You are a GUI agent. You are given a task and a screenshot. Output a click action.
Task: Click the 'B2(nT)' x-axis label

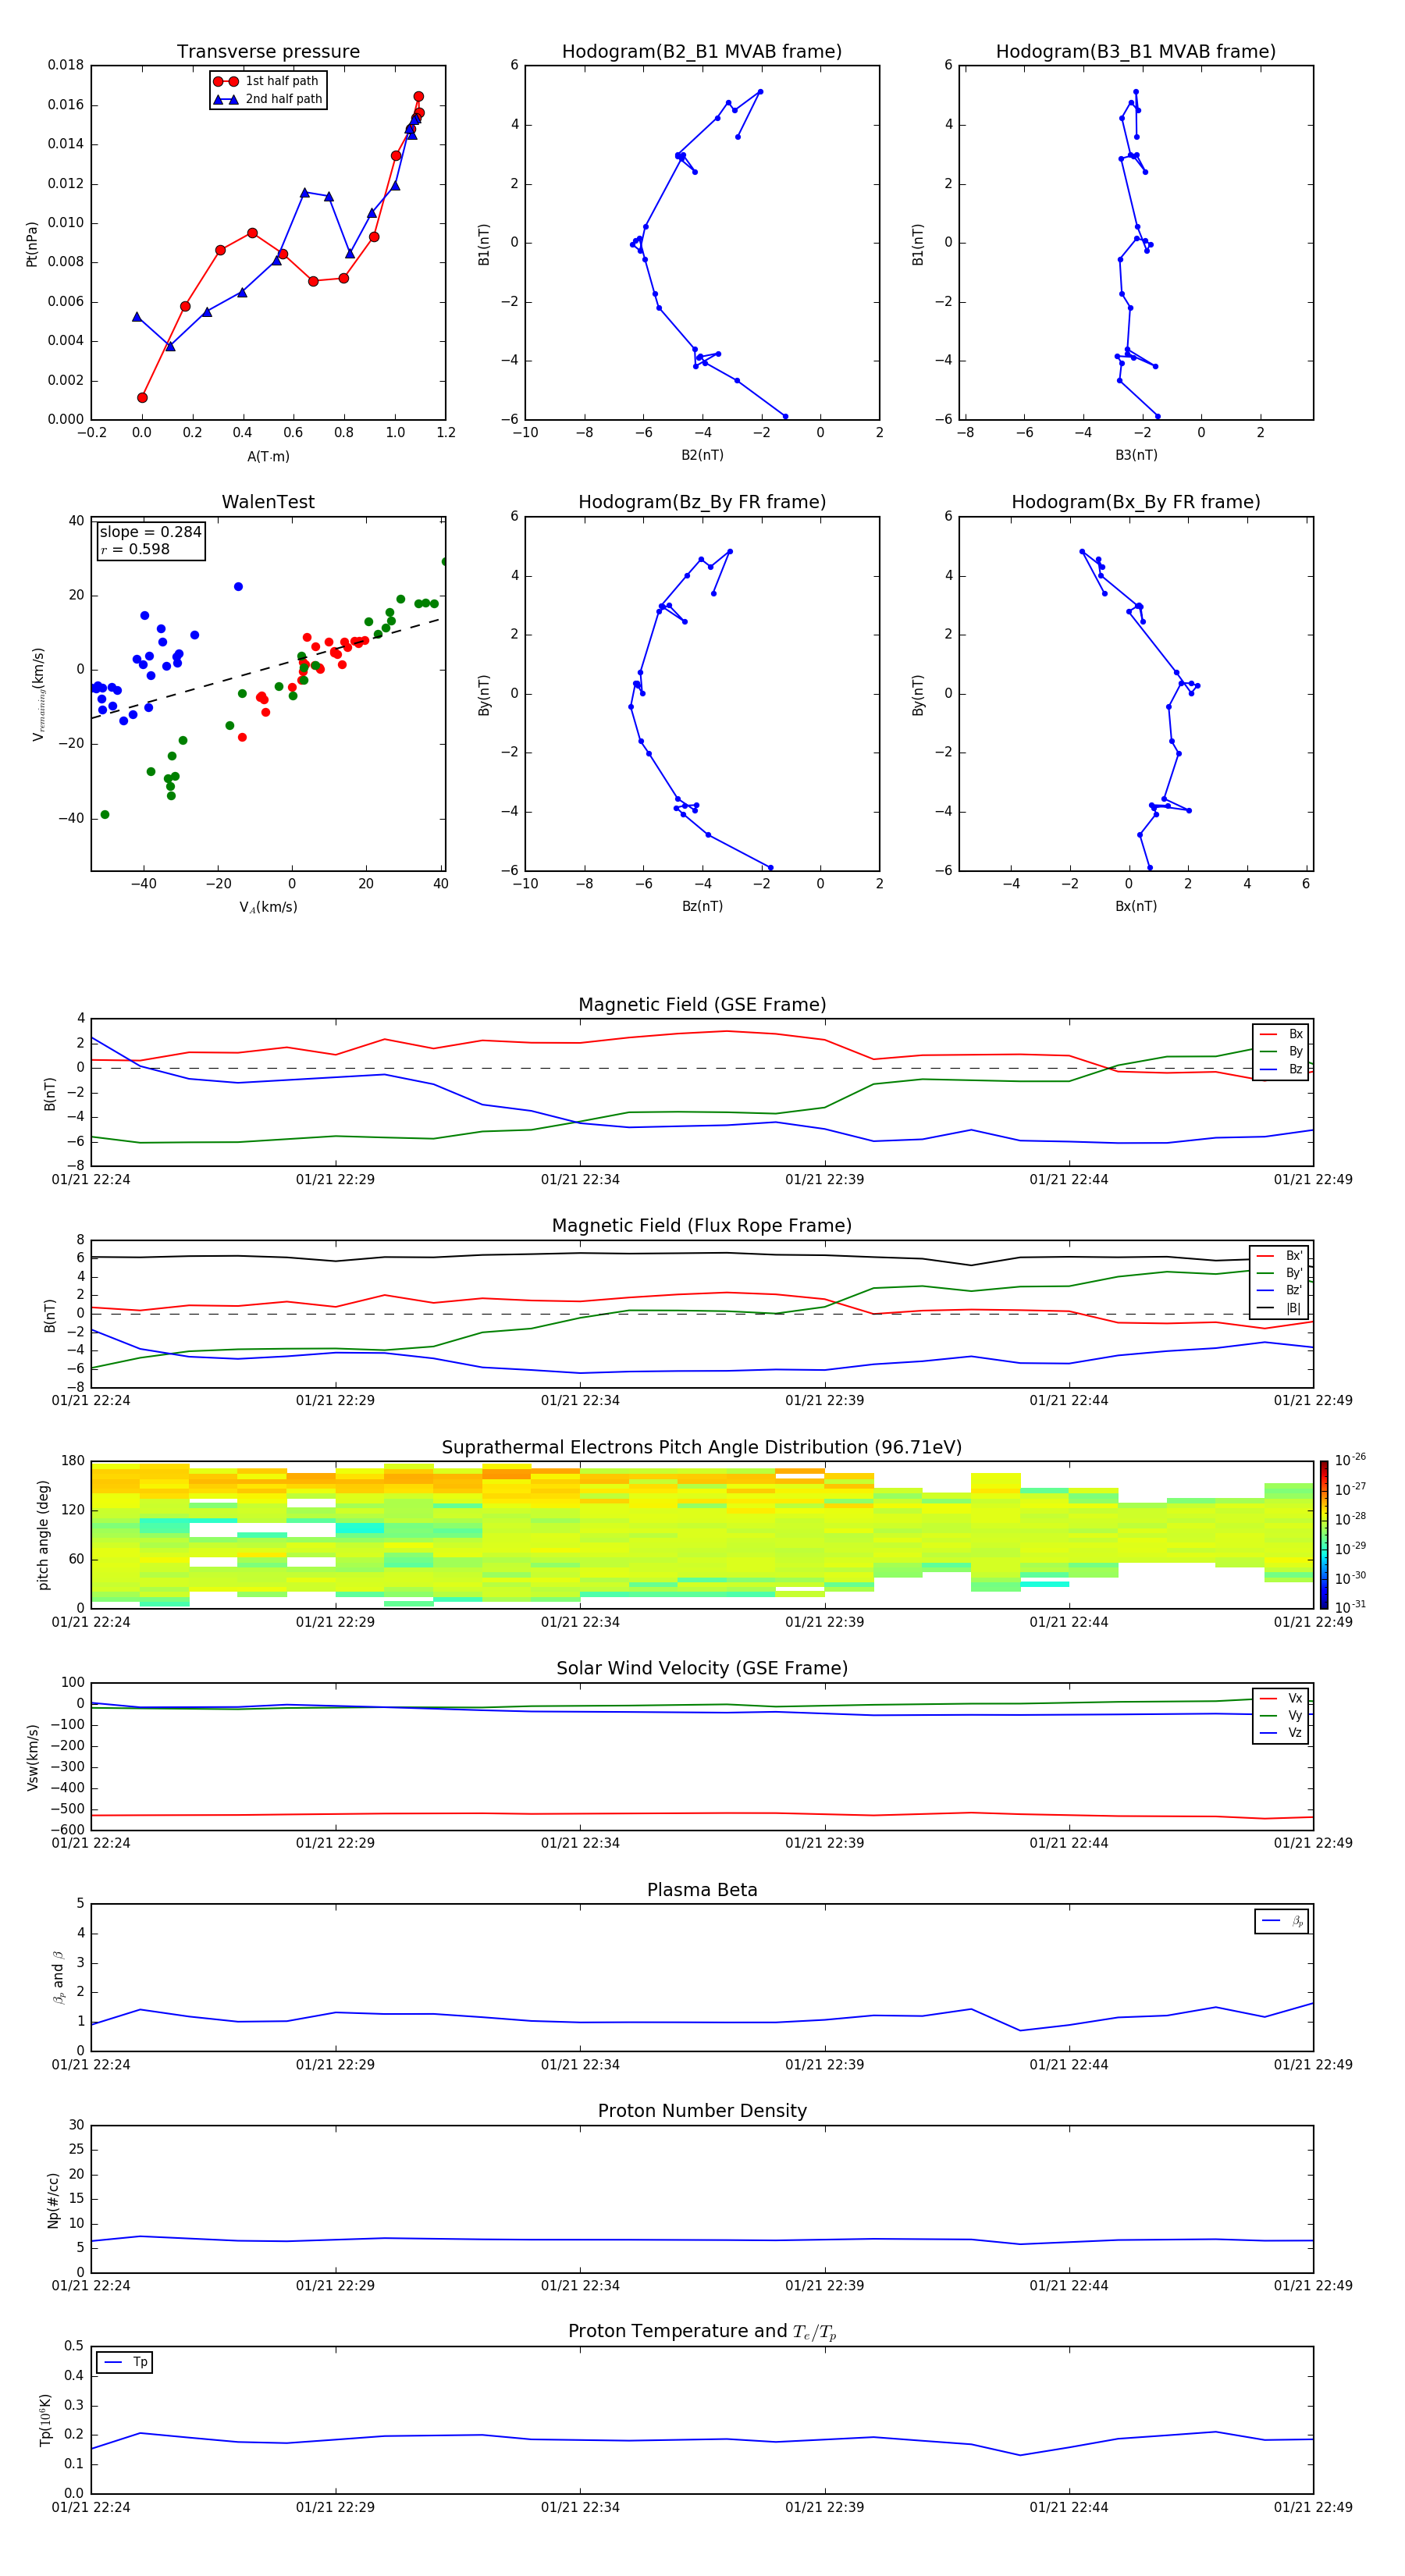(x=702, y=455)
